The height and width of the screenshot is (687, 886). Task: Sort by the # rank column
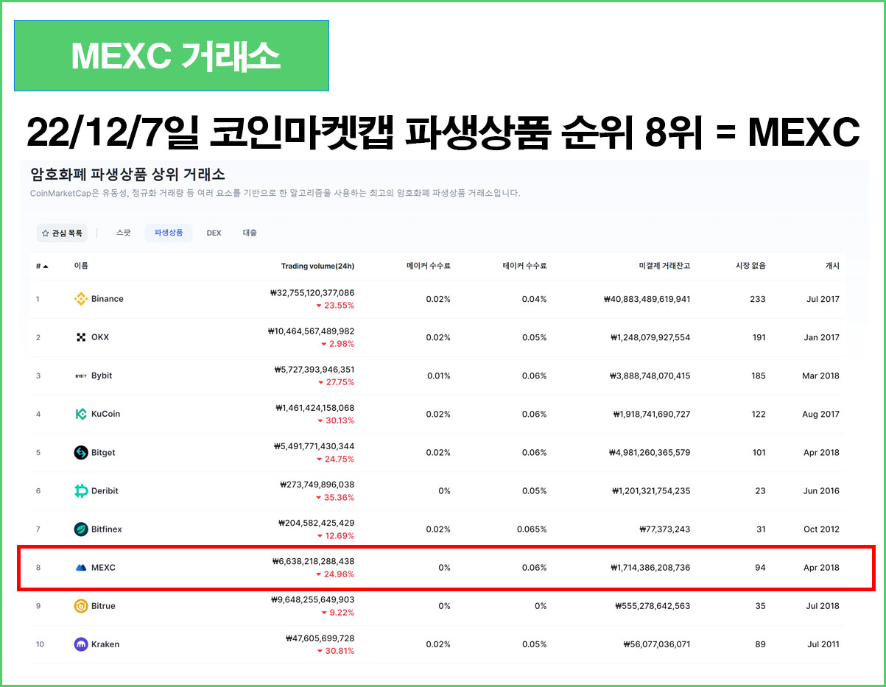42,266
